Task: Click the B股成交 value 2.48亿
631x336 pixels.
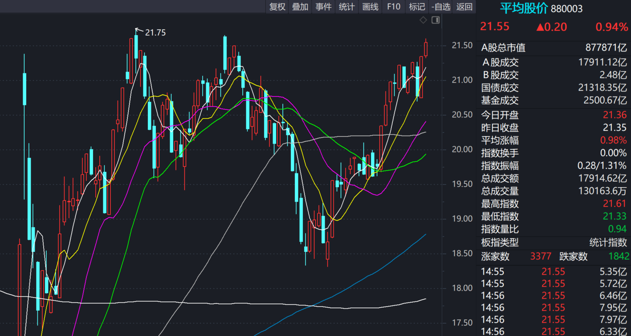Action: [614, 75]
